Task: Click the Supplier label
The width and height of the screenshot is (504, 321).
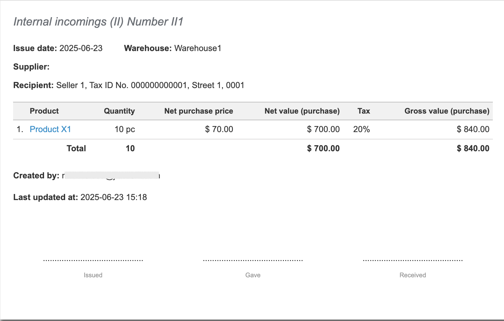Action: tap(31, 67)
